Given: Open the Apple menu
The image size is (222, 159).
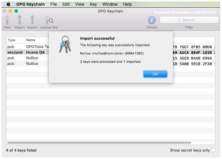Looking at the screenshot, I should pos(9,4).
